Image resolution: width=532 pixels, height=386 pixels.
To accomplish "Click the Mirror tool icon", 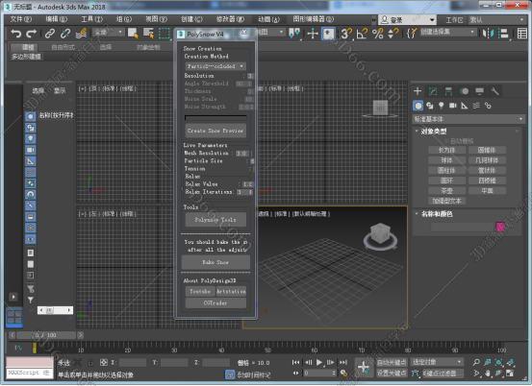I will [x=488, y=34].
